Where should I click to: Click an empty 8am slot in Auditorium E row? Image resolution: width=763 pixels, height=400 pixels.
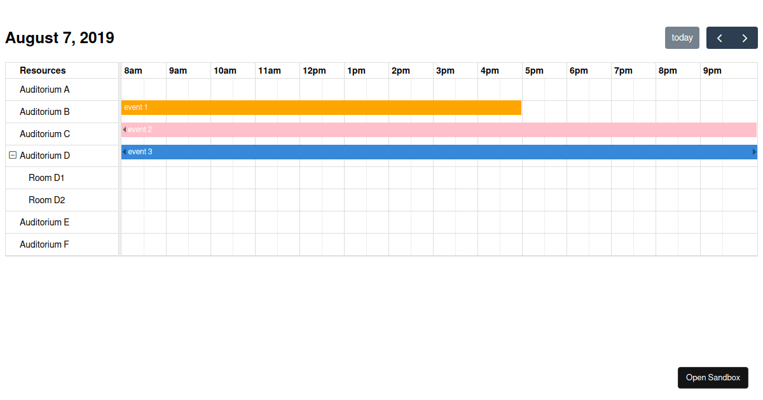click(x=143, y=222)
